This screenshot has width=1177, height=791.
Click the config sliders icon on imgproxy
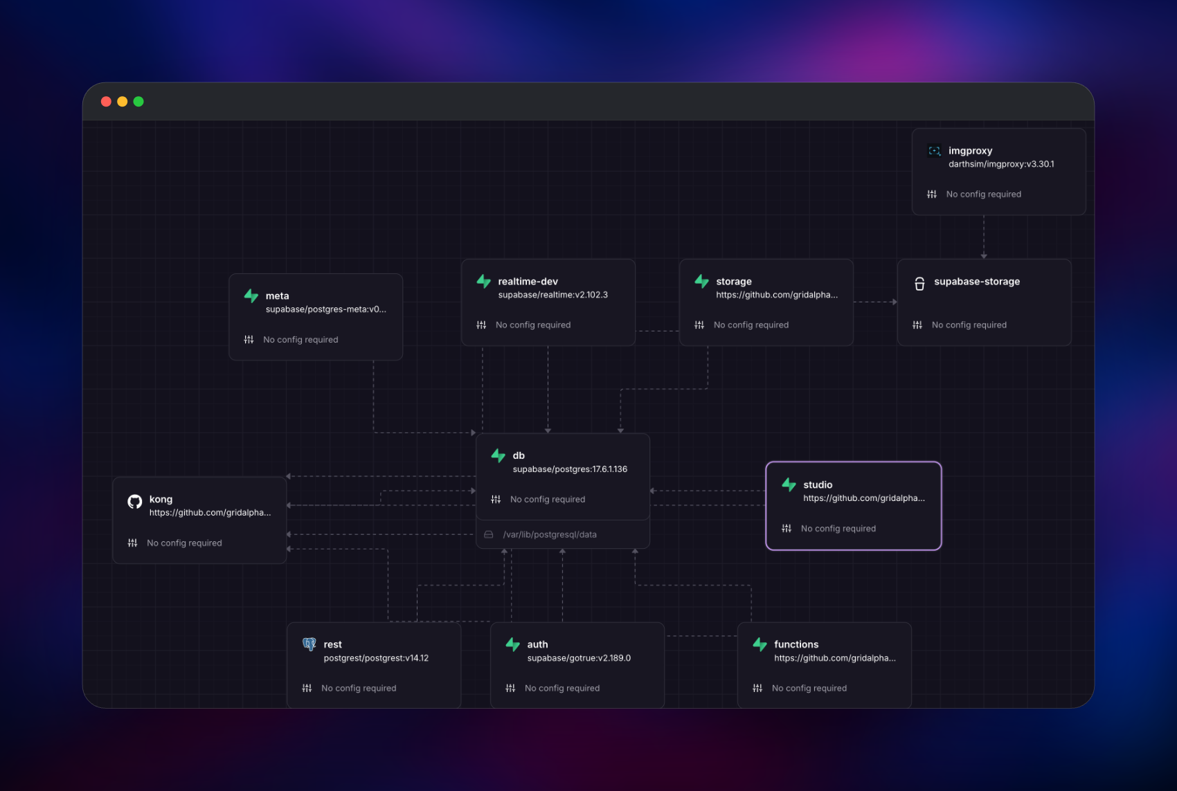(x=932, y=194)
